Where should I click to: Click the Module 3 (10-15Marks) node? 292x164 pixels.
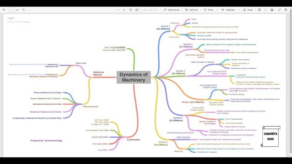178,72
